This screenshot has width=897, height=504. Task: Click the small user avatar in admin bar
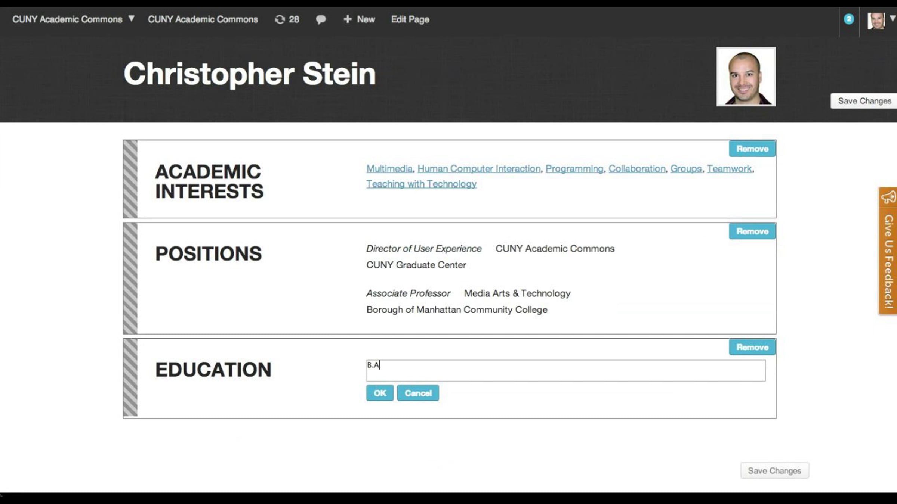[x=876, y=21]
